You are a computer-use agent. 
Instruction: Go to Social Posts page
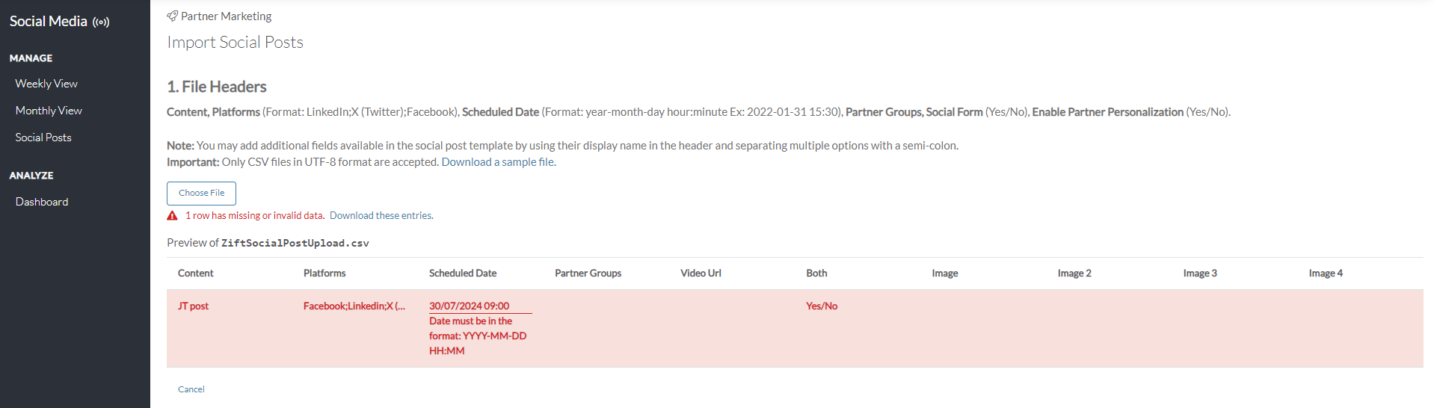coord(43,137)
